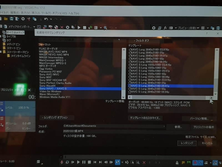
Task: Open the folder path dropdown
Action: click(164, 126)
